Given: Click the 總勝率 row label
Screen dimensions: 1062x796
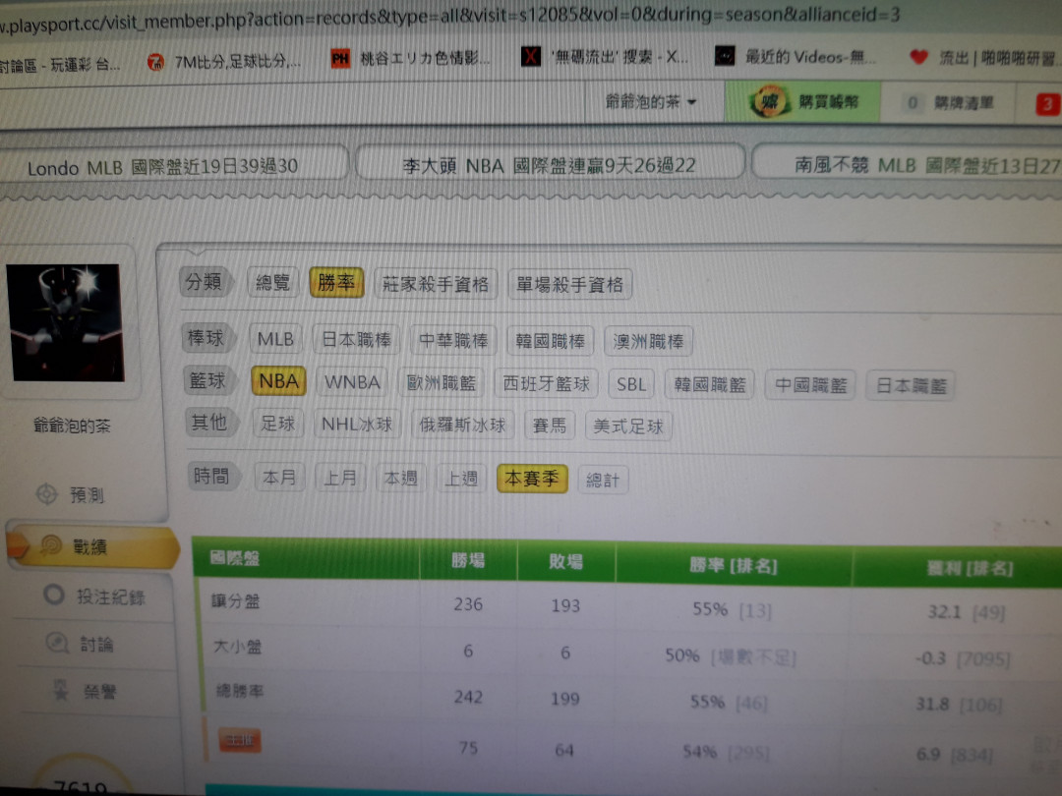Looking at the screenshot, I should tap(239, 691).
